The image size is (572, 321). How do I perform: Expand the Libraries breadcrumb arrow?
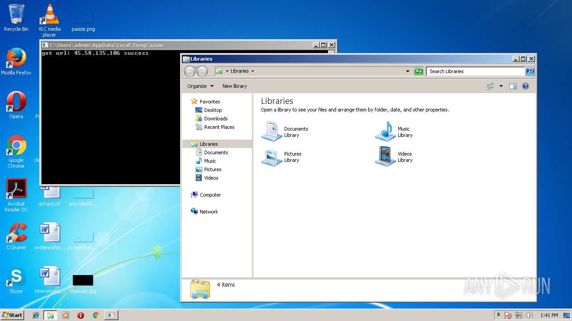252,71
